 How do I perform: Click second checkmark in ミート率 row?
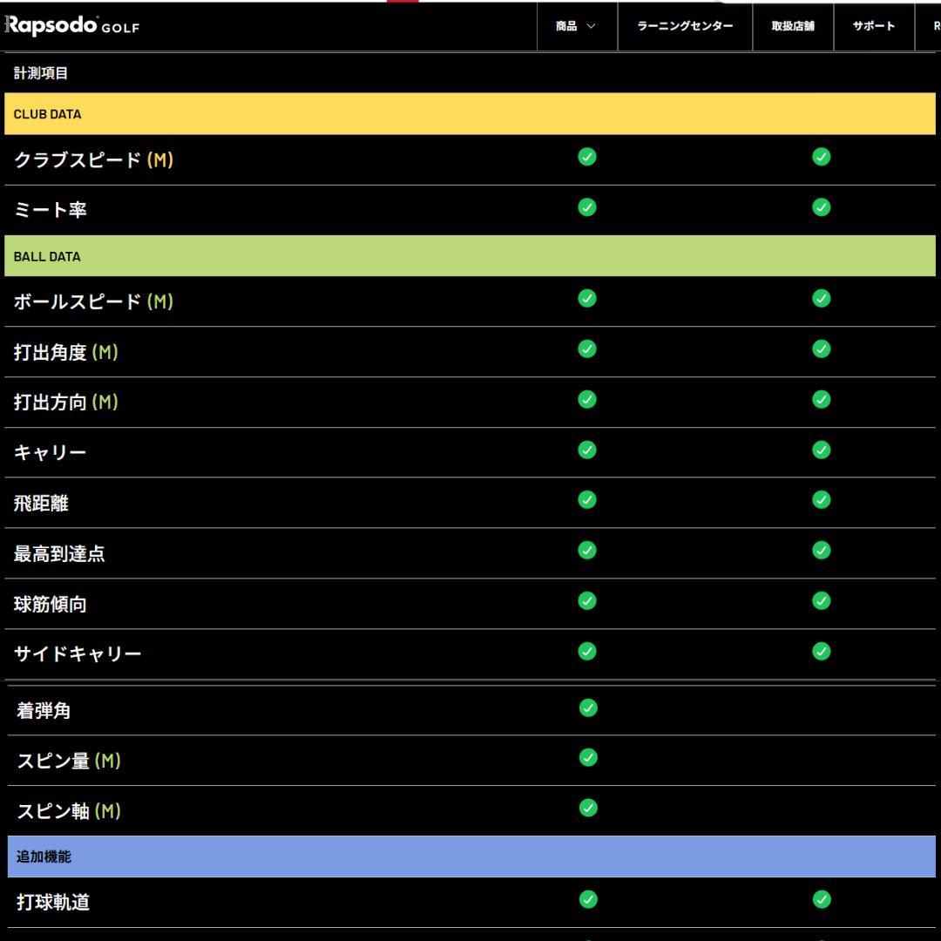click(x=821, y=207)
